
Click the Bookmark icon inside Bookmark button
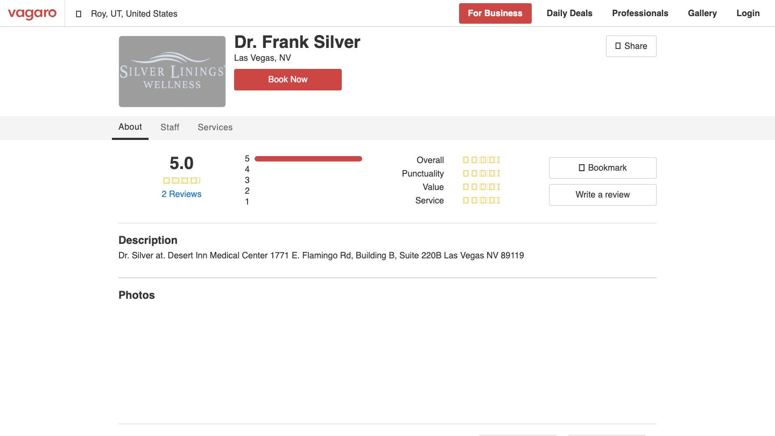582,167
